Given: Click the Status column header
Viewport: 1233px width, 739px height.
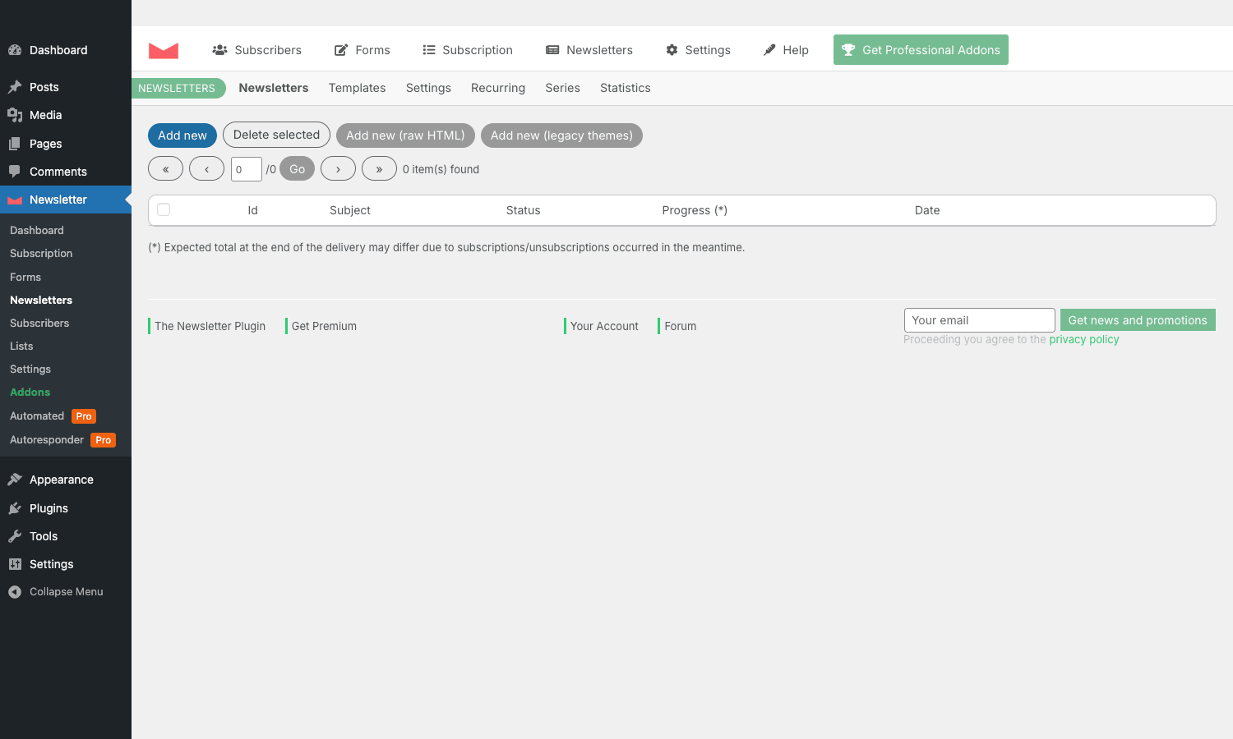Looking at the screenshot, I should [523, 210].
